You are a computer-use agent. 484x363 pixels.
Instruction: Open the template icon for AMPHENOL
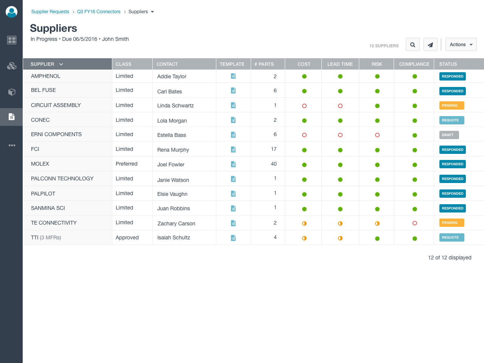point(233,76)
